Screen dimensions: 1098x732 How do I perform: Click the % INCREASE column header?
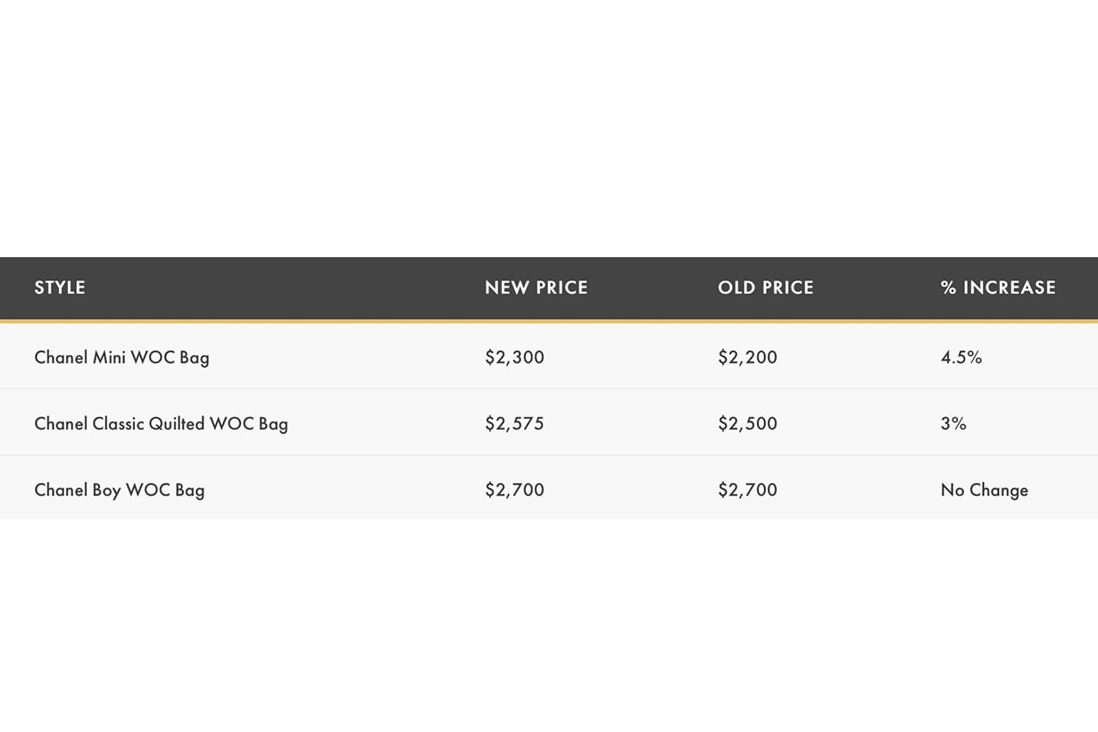998,287
